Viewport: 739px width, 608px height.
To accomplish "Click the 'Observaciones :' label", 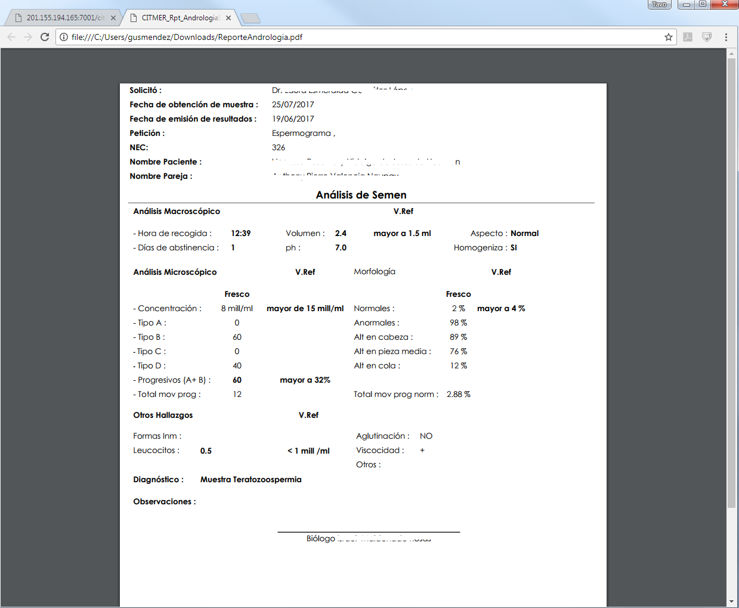I will click(x=165, y=501).
